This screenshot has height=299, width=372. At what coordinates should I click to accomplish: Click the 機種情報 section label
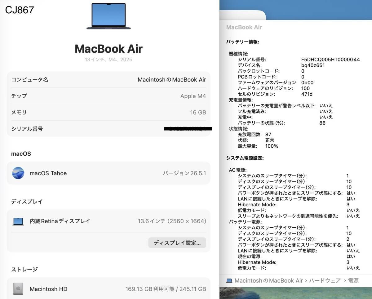[238, 54]
